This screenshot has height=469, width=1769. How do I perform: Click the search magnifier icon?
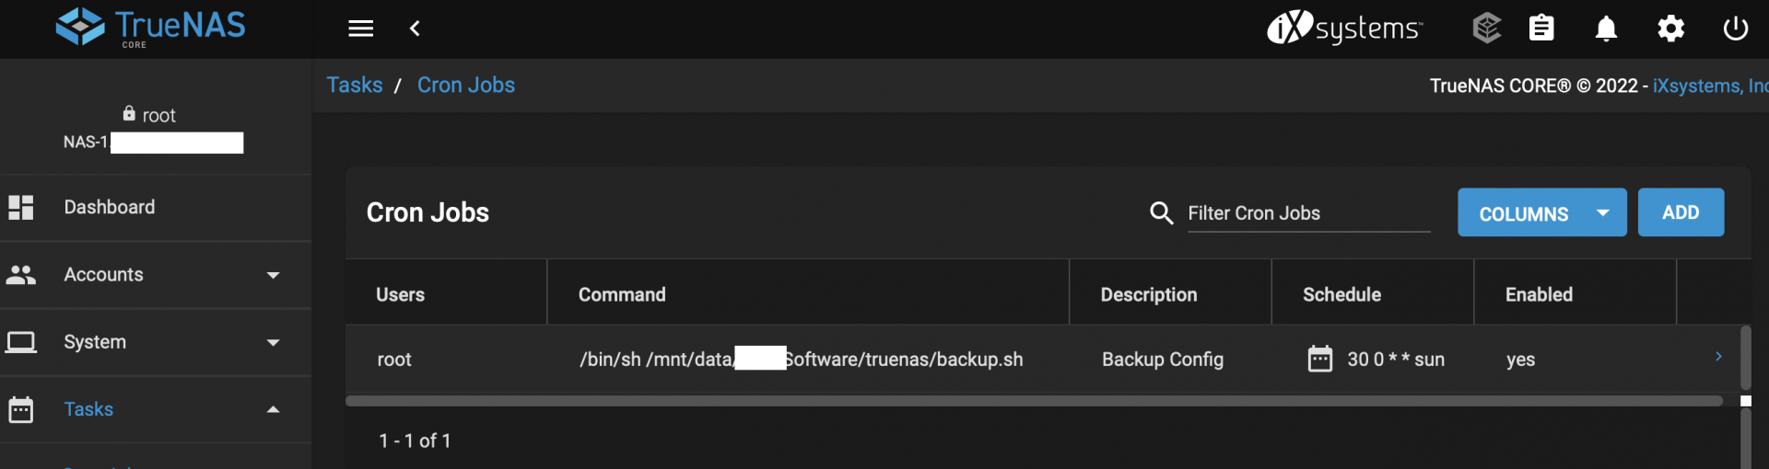[x=1161, y=213]
